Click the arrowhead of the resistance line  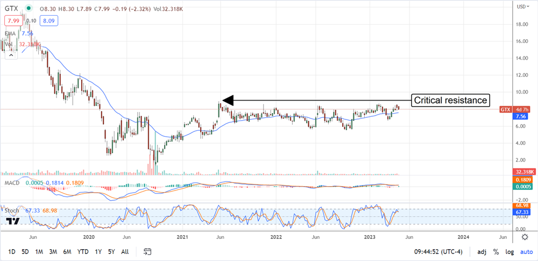point(228,100)
